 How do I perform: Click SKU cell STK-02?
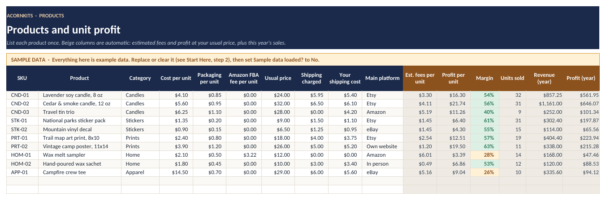22,129
